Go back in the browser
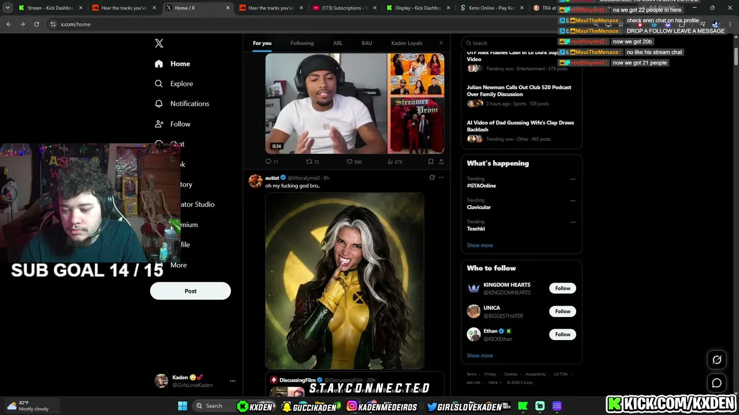 pos(9,24)
